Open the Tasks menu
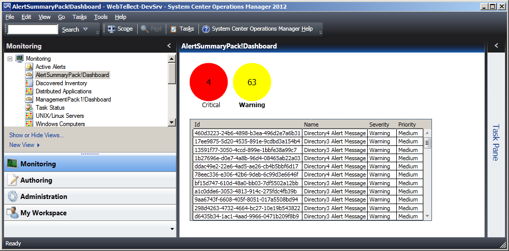The width and height of the screenshot is (509, 251). (x=80, y=17)
